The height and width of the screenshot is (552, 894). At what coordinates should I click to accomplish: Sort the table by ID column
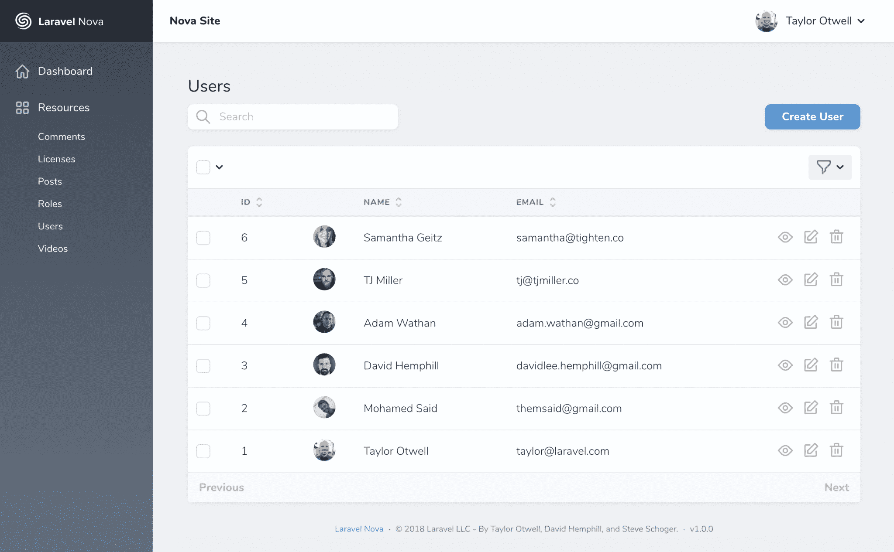click(x=251, y=202)
